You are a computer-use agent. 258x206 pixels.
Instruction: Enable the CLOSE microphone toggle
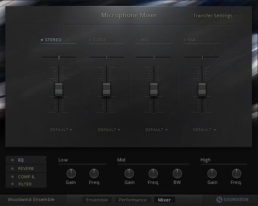tap(89, 40)
